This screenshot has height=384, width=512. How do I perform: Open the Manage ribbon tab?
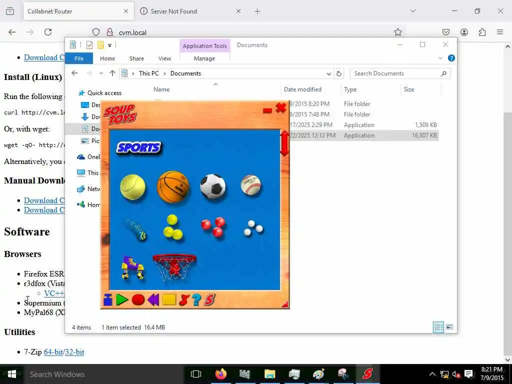coord(204,58)
